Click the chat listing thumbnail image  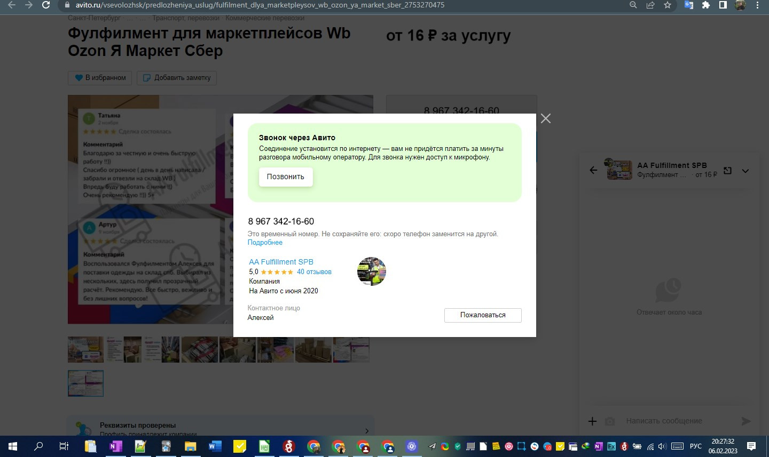click(619, 170)
